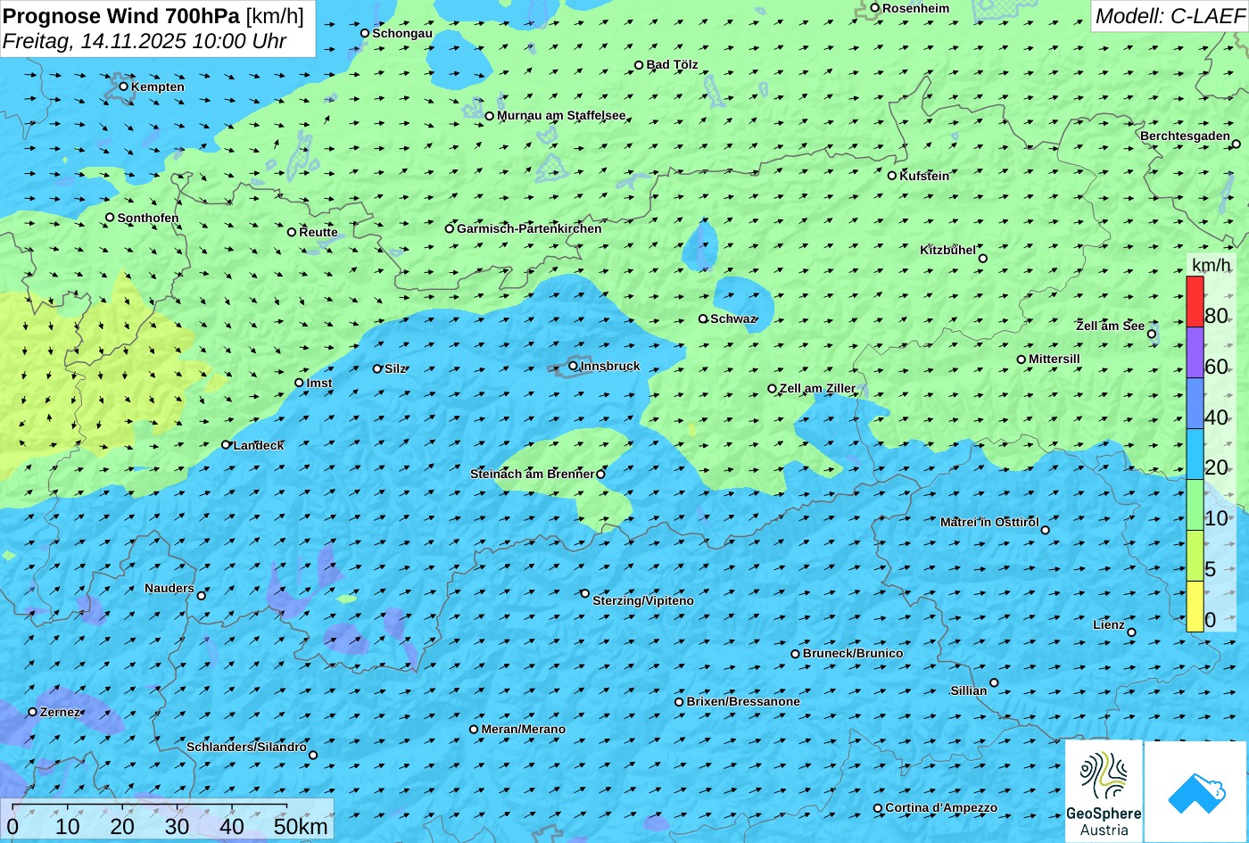
Task: Click the 'Modell: C-LAEF' label
Action: click(1169, 15)
